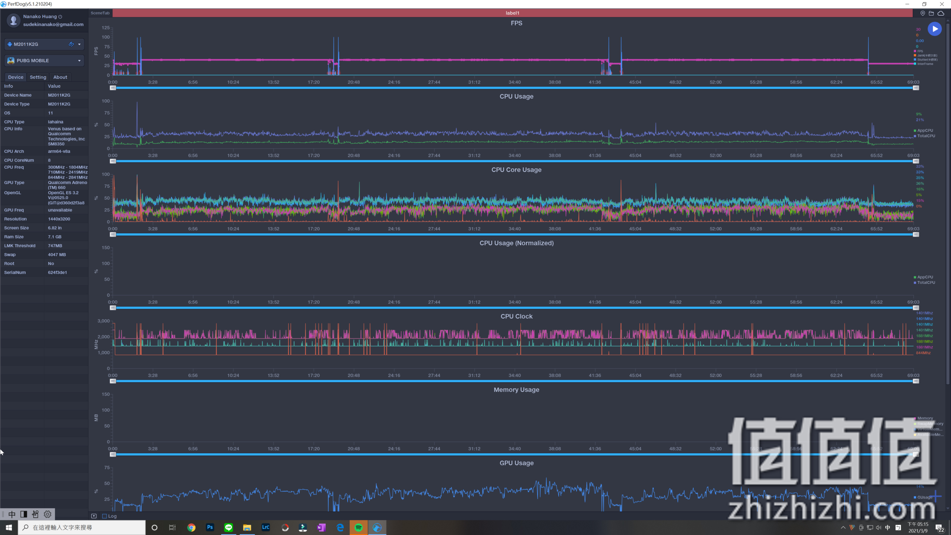Click the Ram Size row value 7.1 GB
This screenshot has width=951, height=535.
coord(55,237)
